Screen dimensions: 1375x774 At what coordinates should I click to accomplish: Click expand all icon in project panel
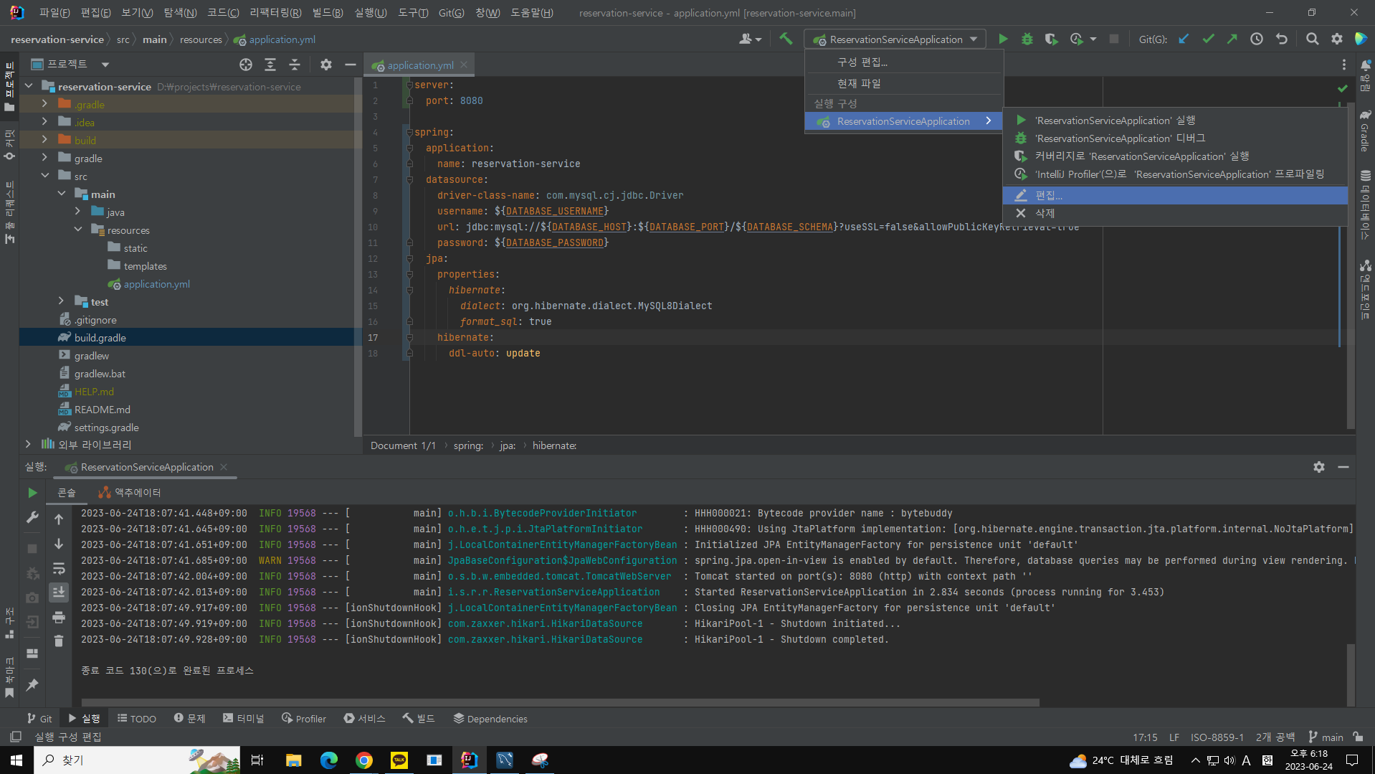(x=270, y=65)
